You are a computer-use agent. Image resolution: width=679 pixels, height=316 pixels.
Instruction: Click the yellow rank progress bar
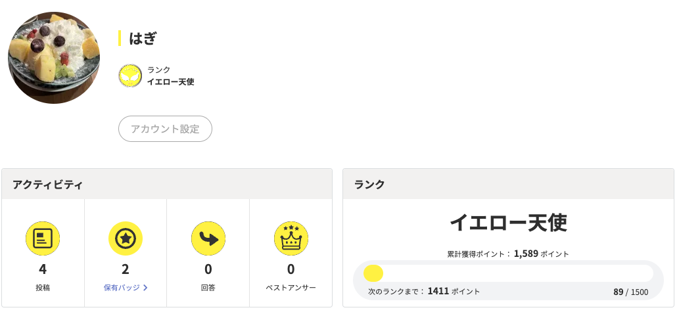pos(508,273)
